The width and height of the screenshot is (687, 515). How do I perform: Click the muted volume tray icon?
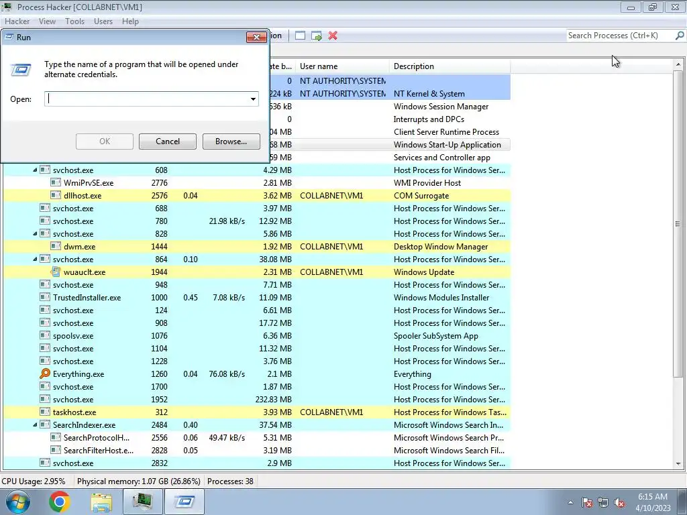(619, 502)
